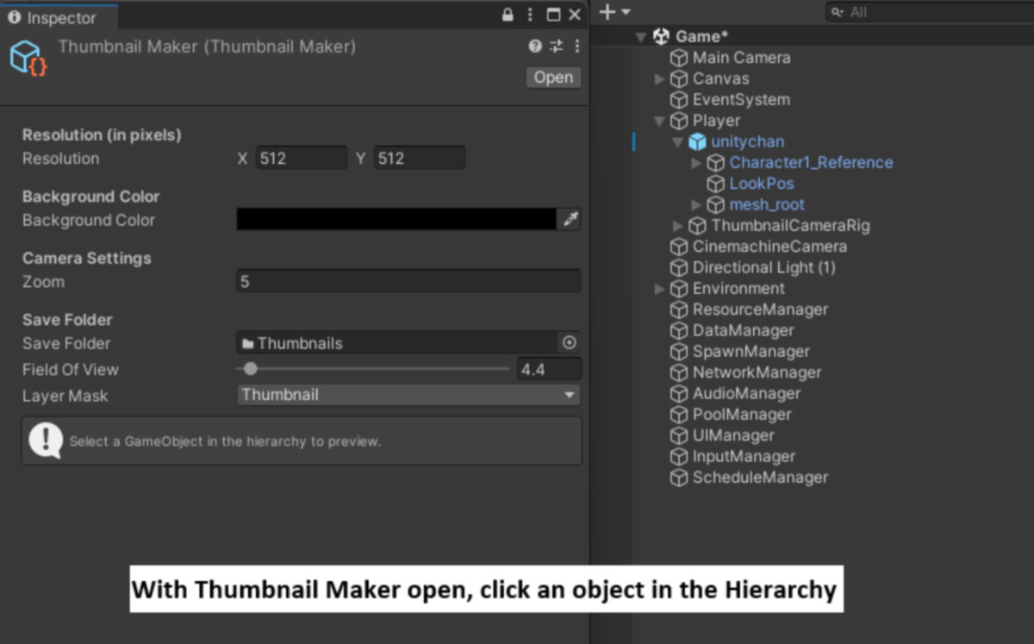Select NetworkManager cube icon
Image resolution: width=1034 pixels, height=644 pixels.
(x=679, y=372)
